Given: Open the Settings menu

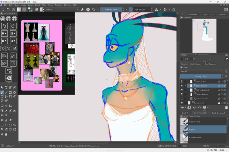Looking at the screenshot, I should [x=58, y=5].
